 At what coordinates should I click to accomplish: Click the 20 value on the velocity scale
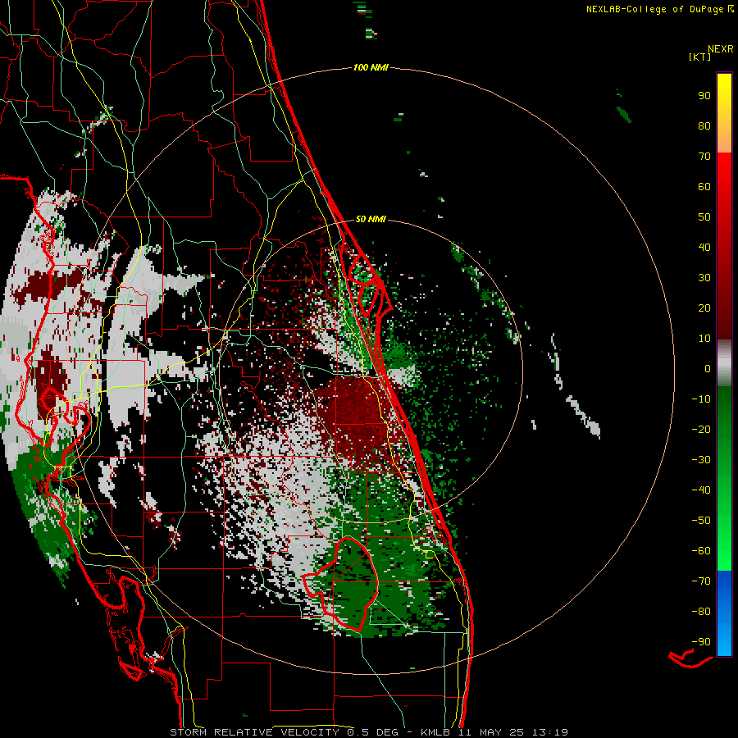(x=704, y=308)
